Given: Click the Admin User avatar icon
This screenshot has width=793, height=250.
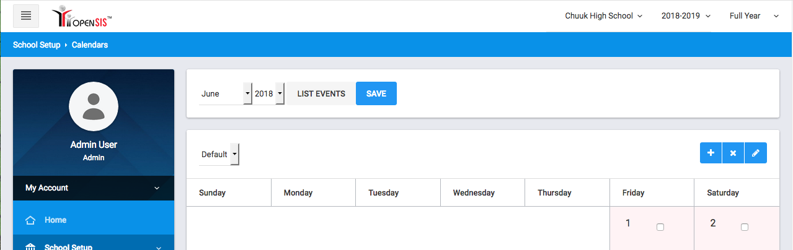Looking at the screenshot, I should click(x=94, y=106).
